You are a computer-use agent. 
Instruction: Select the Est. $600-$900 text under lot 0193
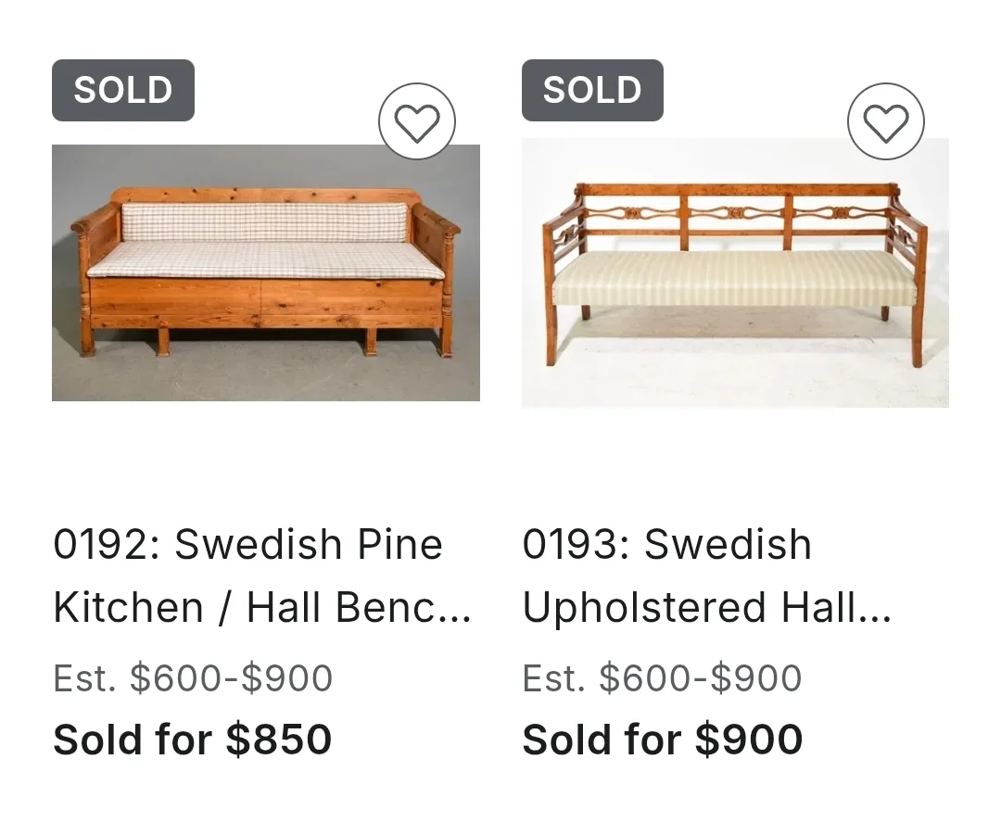click(x=662, y=678)
